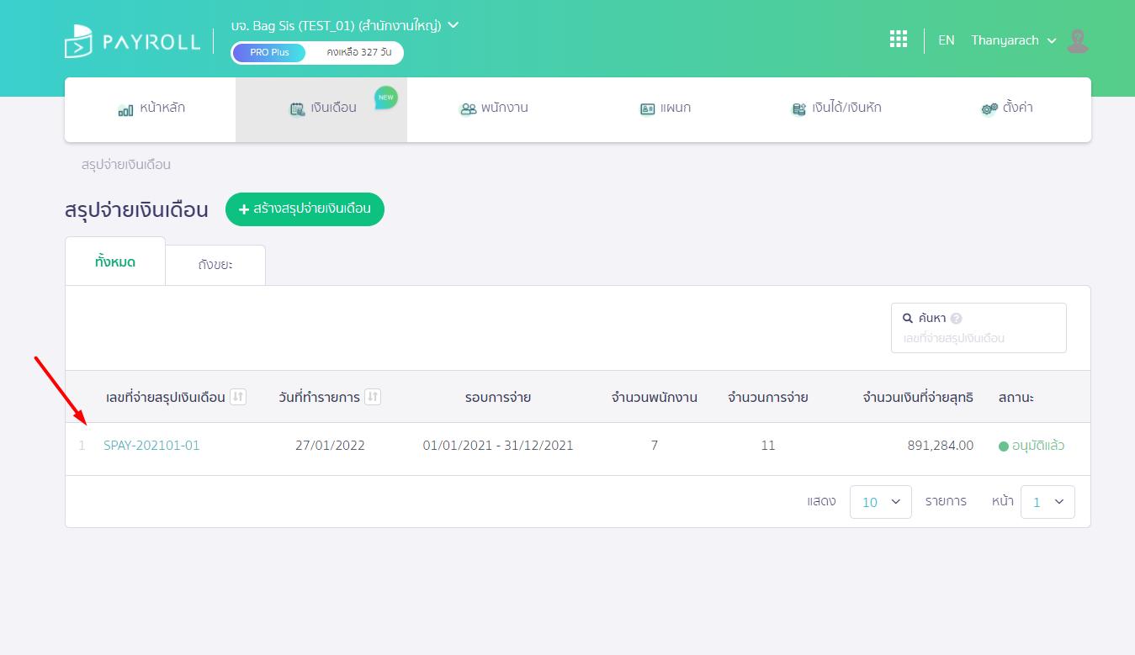This screenshot has height=655, width=1135.
Task: Click the PAYROLL logo
Action: (x=132, y=41)
